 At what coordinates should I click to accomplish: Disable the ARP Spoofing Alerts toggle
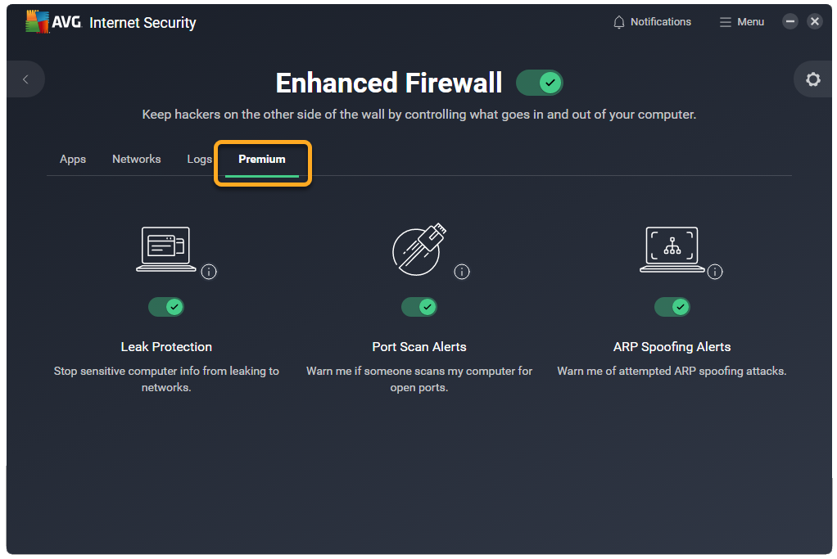(672, 307)
